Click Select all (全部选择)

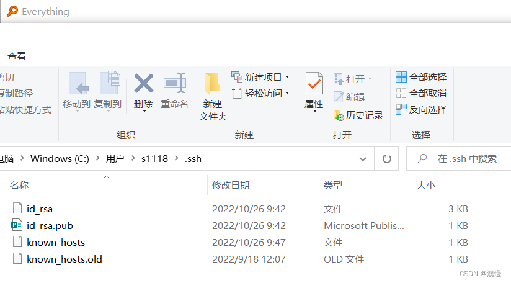click(421, 78)
